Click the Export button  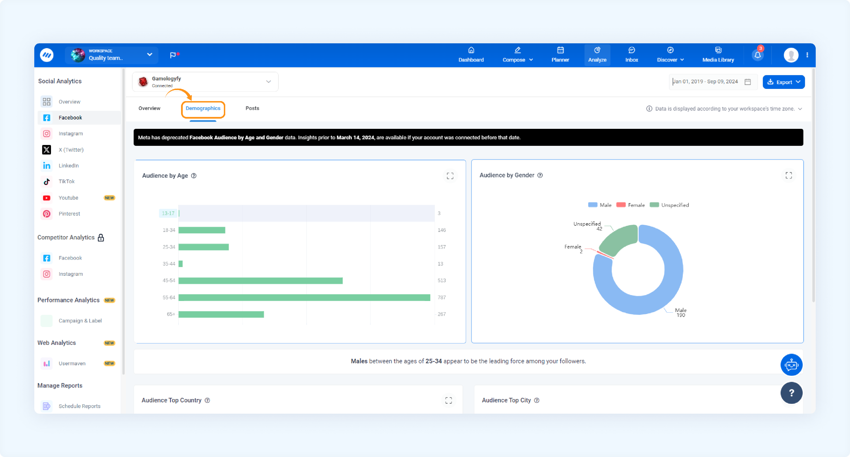pos(783,82)
